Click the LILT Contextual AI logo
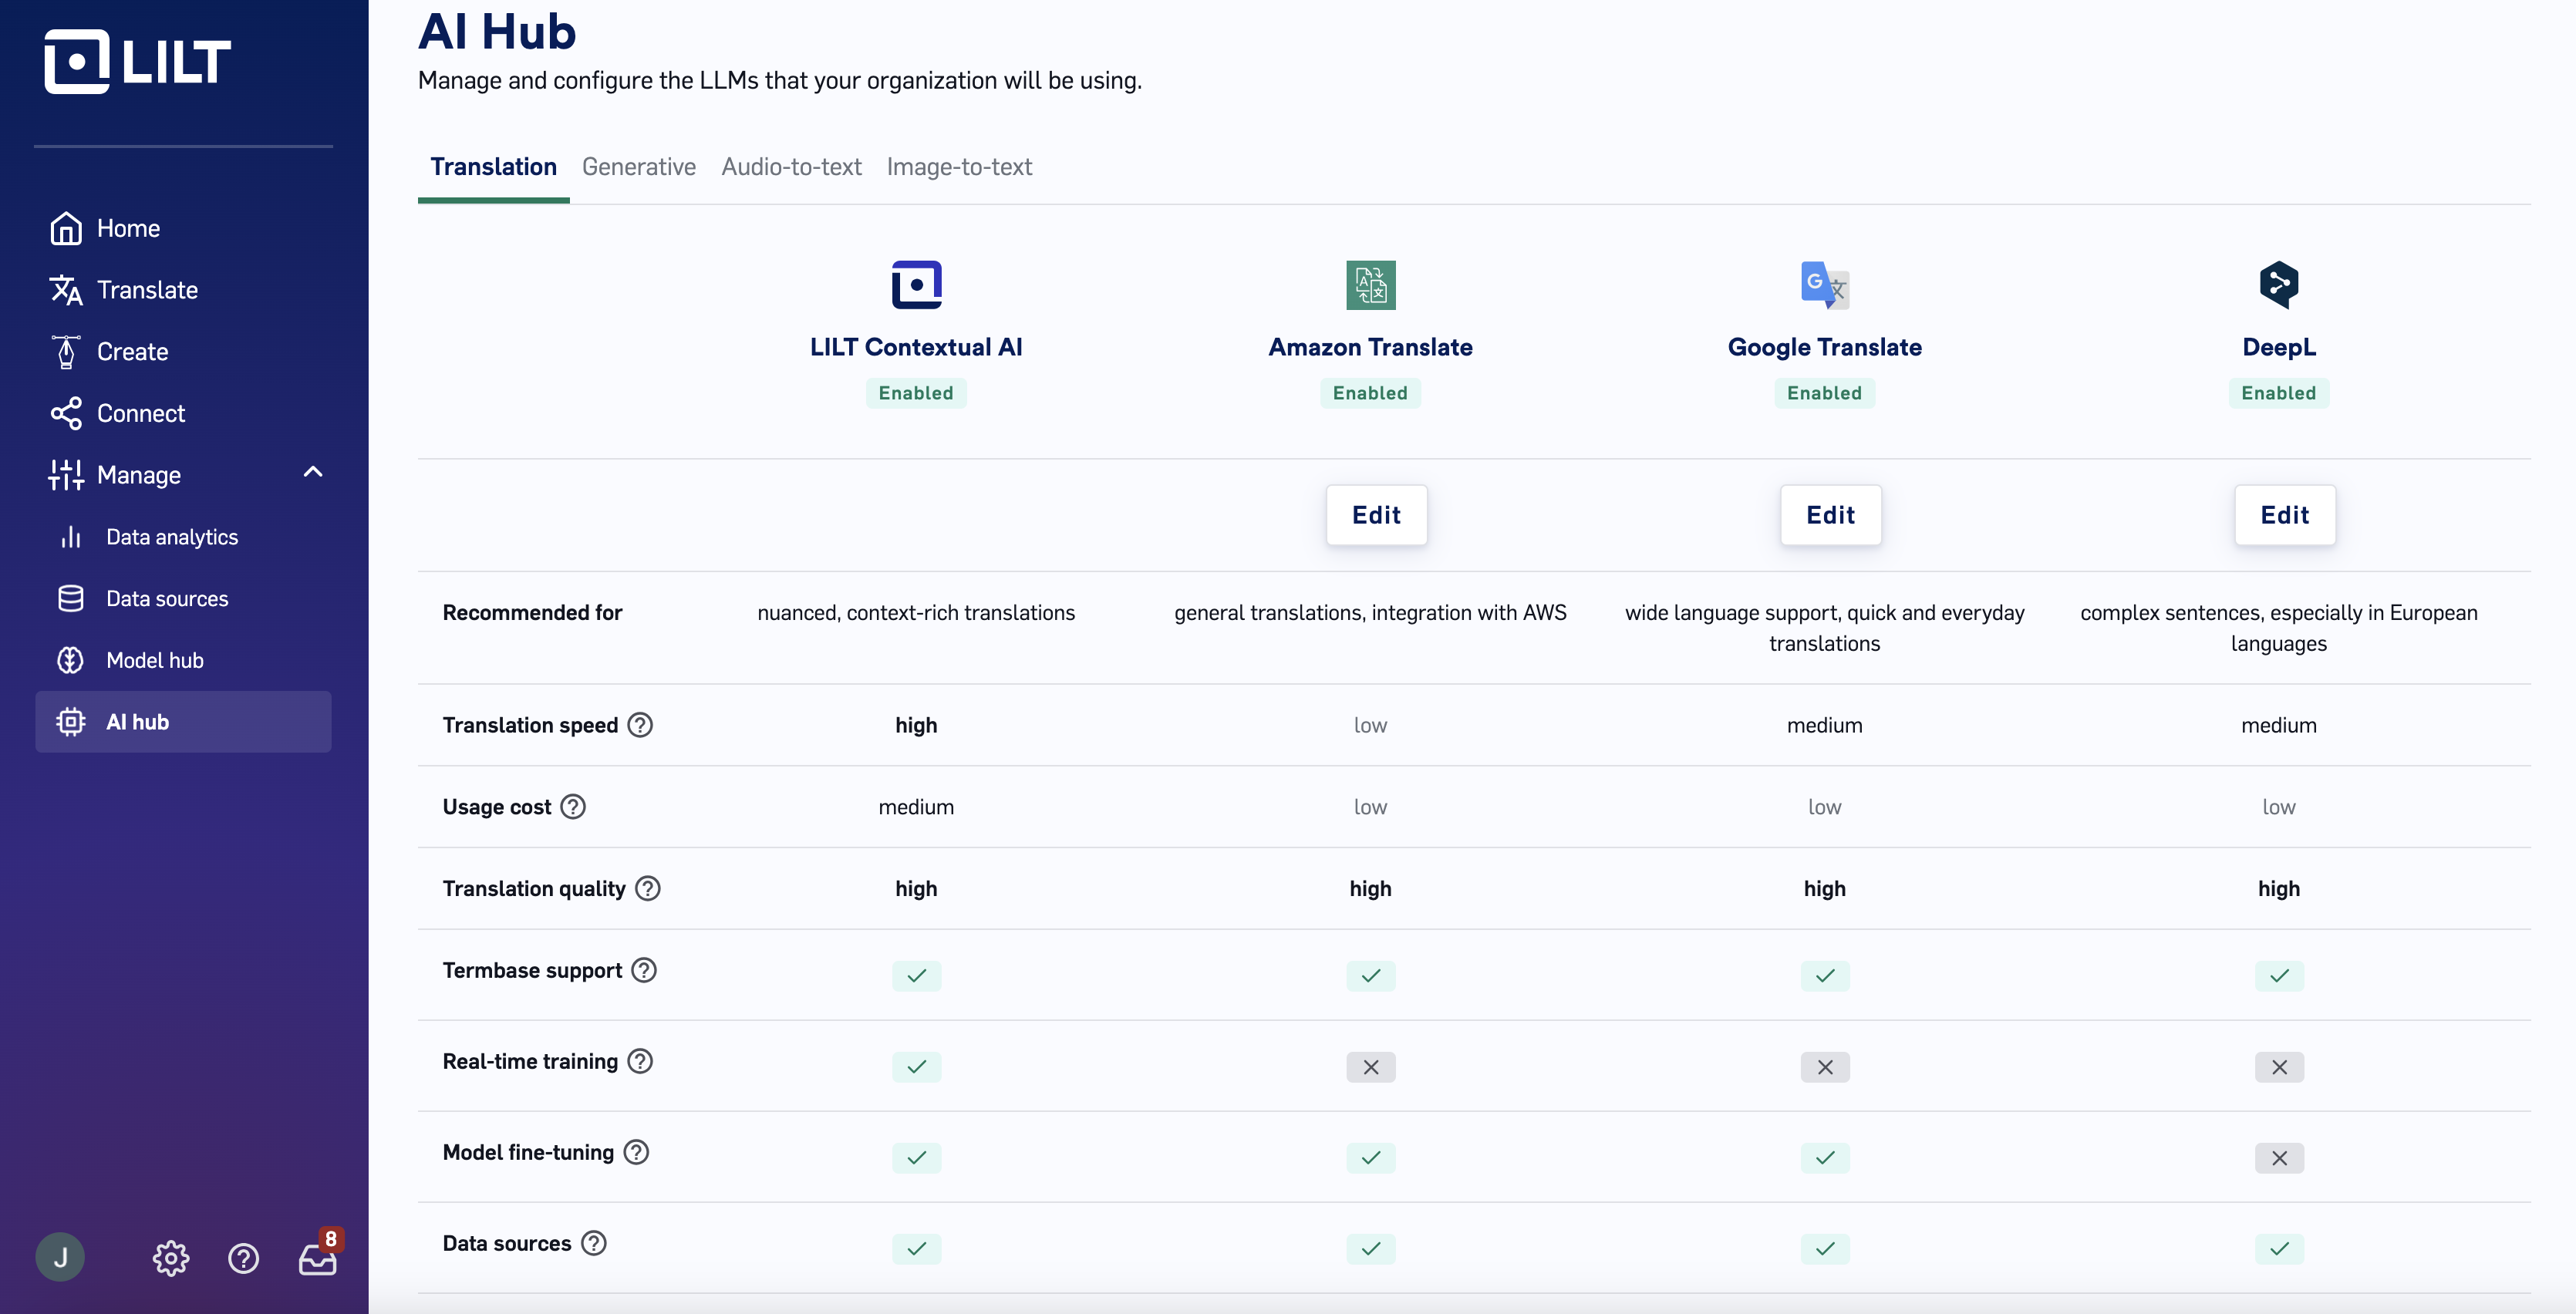 click(916, 285)
